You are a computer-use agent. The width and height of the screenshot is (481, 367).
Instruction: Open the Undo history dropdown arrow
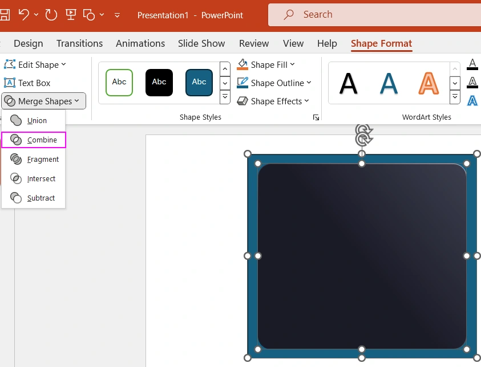37,14
